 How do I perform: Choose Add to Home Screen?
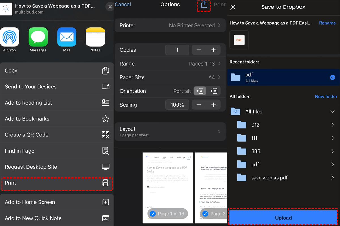click(57, 202)
